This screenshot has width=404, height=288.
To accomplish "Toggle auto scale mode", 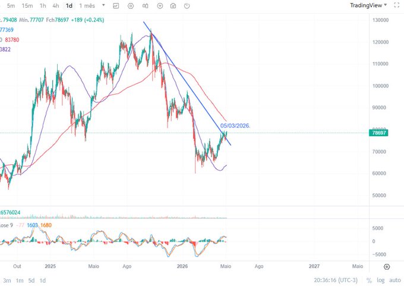I will click(x=394, y=280).
